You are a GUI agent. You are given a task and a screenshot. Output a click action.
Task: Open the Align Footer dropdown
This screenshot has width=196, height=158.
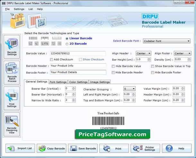pyautogui.click(x=183, y=53)
